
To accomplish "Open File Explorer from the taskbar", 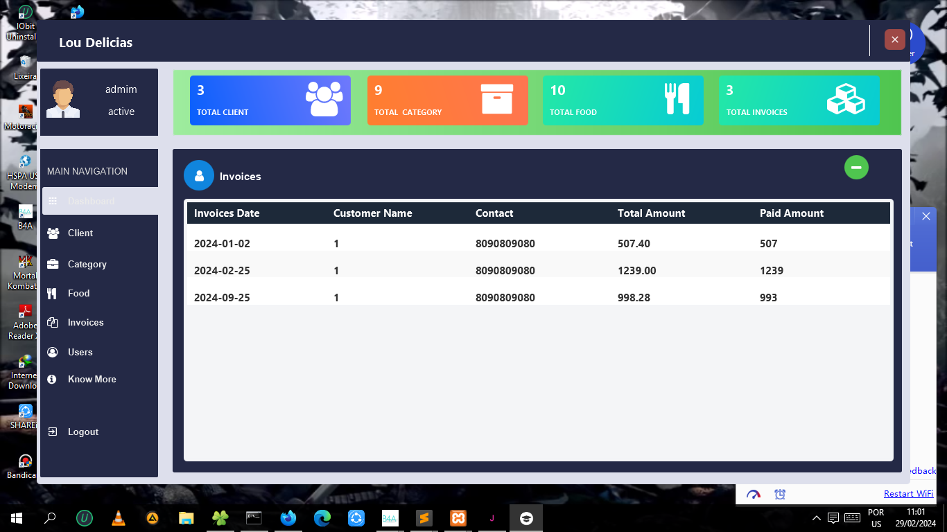I will 186,518.
